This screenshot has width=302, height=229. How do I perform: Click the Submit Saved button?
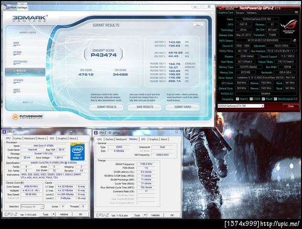pos(183,107)
